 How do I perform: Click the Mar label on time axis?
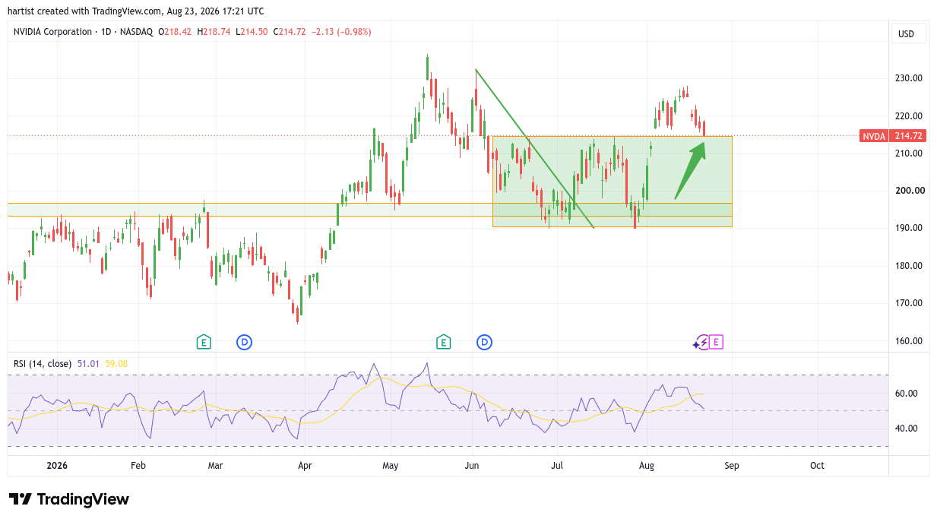[x=215, y=465]
